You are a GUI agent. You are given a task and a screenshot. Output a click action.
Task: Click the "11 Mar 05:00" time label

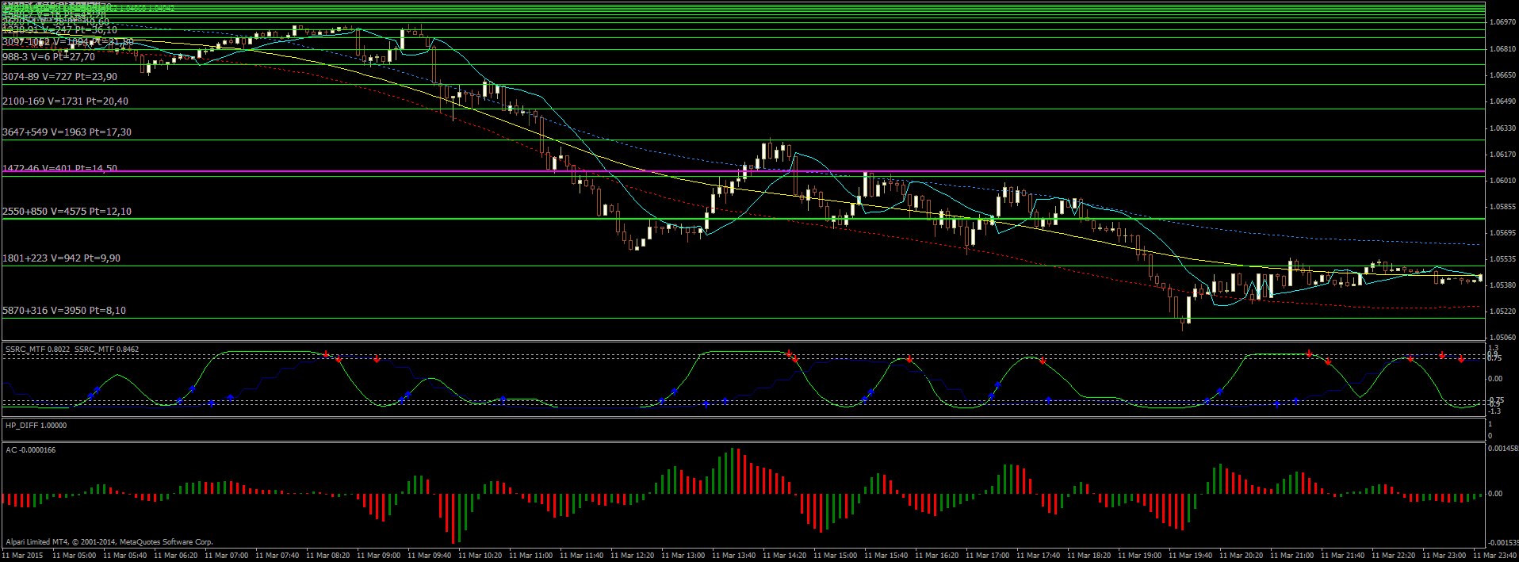(x=74, y=556)
